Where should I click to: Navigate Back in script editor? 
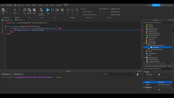[15, 10]
